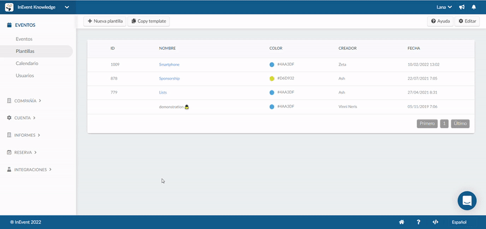486x229 pixels.
Task: Click the InEvent Knowledge logo icon
Action: pos(9,7)
